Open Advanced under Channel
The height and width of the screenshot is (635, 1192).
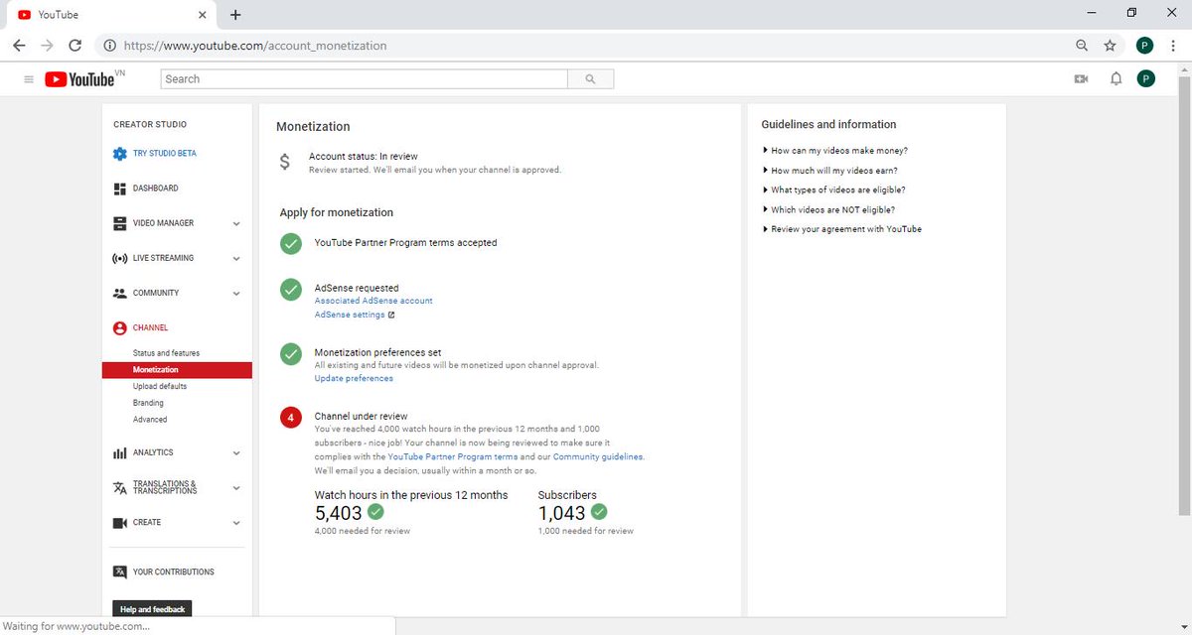150,420
